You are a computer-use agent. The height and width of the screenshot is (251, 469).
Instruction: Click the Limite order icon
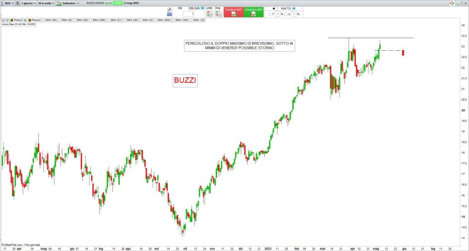point(209,14)
